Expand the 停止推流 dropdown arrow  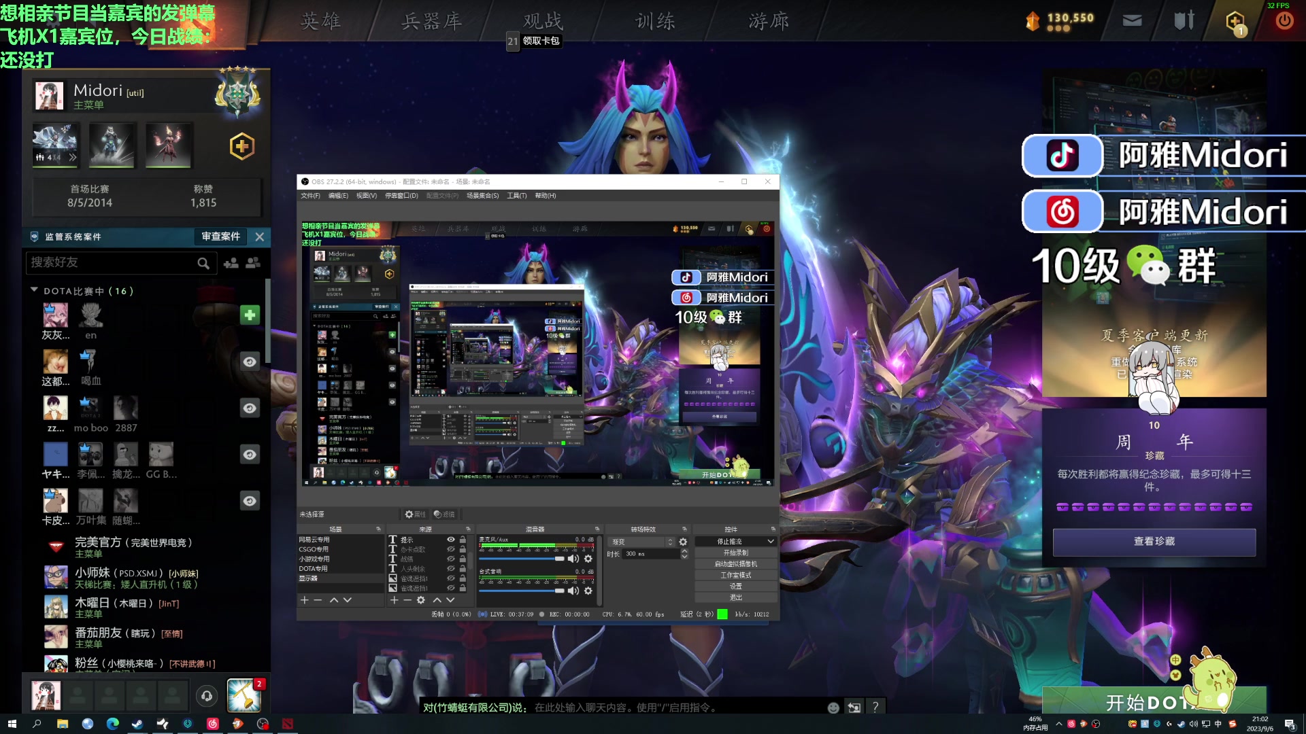[x=771, y=542]
